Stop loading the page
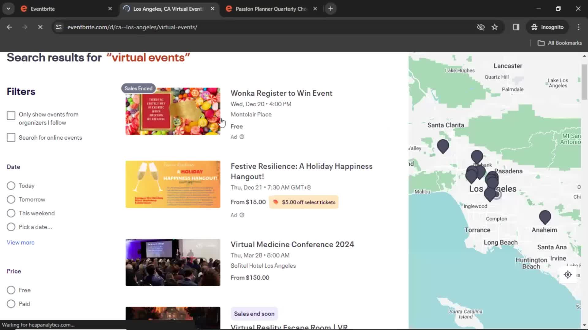The image size is (588, 330). pyautogui.click(x=40, y=27)
